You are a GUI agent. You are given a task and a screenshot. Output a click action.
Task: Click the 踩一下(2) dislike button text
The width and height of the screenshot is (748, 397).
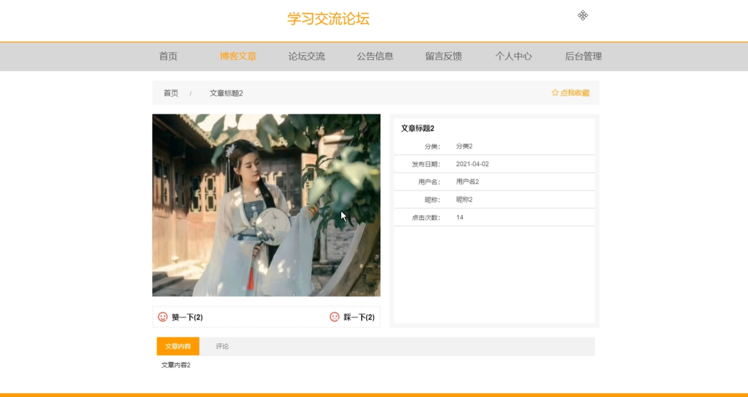(x=359, y=317)
